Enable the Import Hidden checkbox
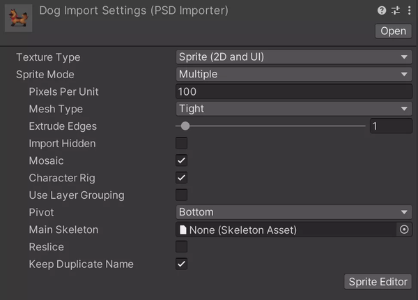The height and width of the screenshot is (300, 418). tap(182, 143)
